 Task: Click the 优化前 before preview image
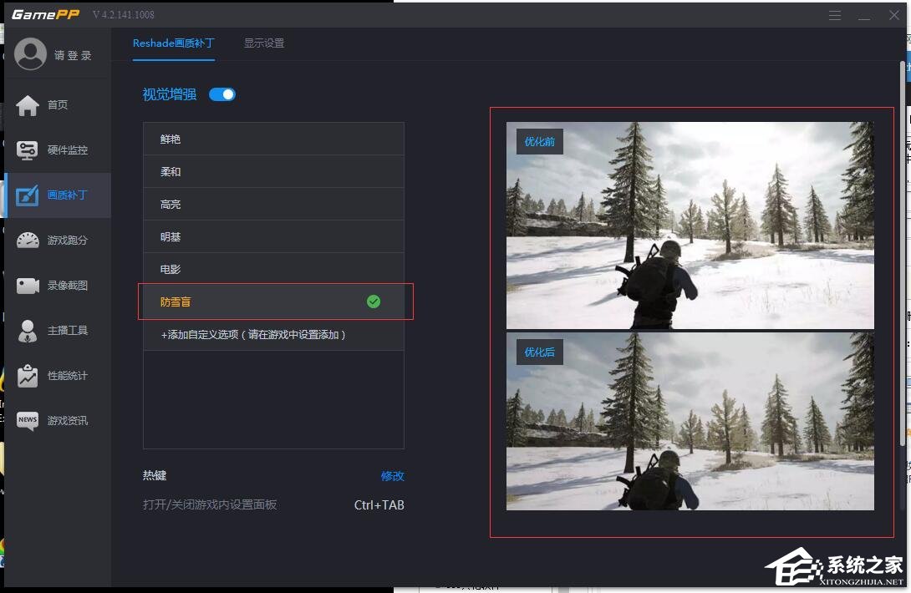pos(690,226)
